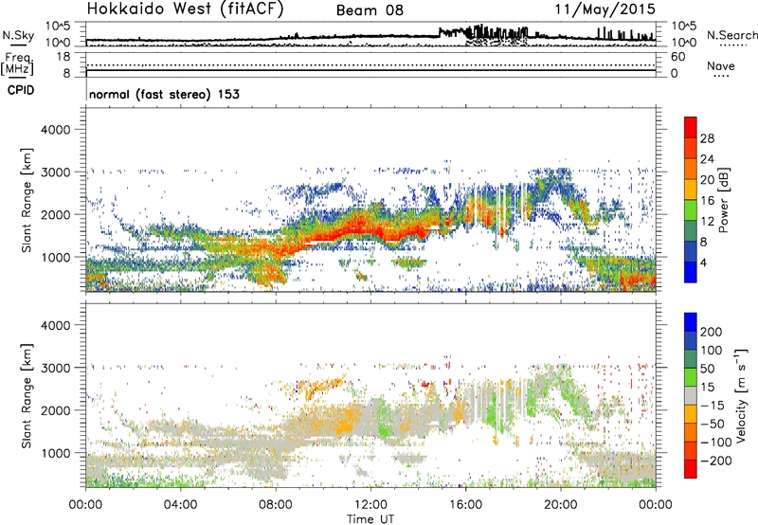Select the 'Freq. [MHz]' axis label
Screen dimensions: 758x525
pyautogui.click(x=18, y=64)
